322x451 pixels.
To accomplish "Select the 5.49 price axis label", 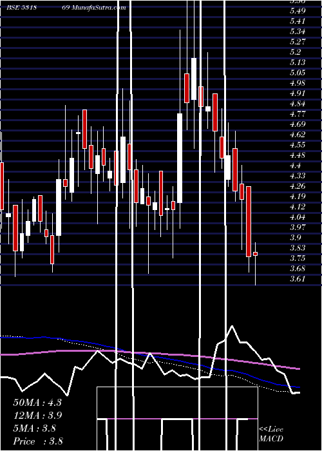I will click(298, 11).
